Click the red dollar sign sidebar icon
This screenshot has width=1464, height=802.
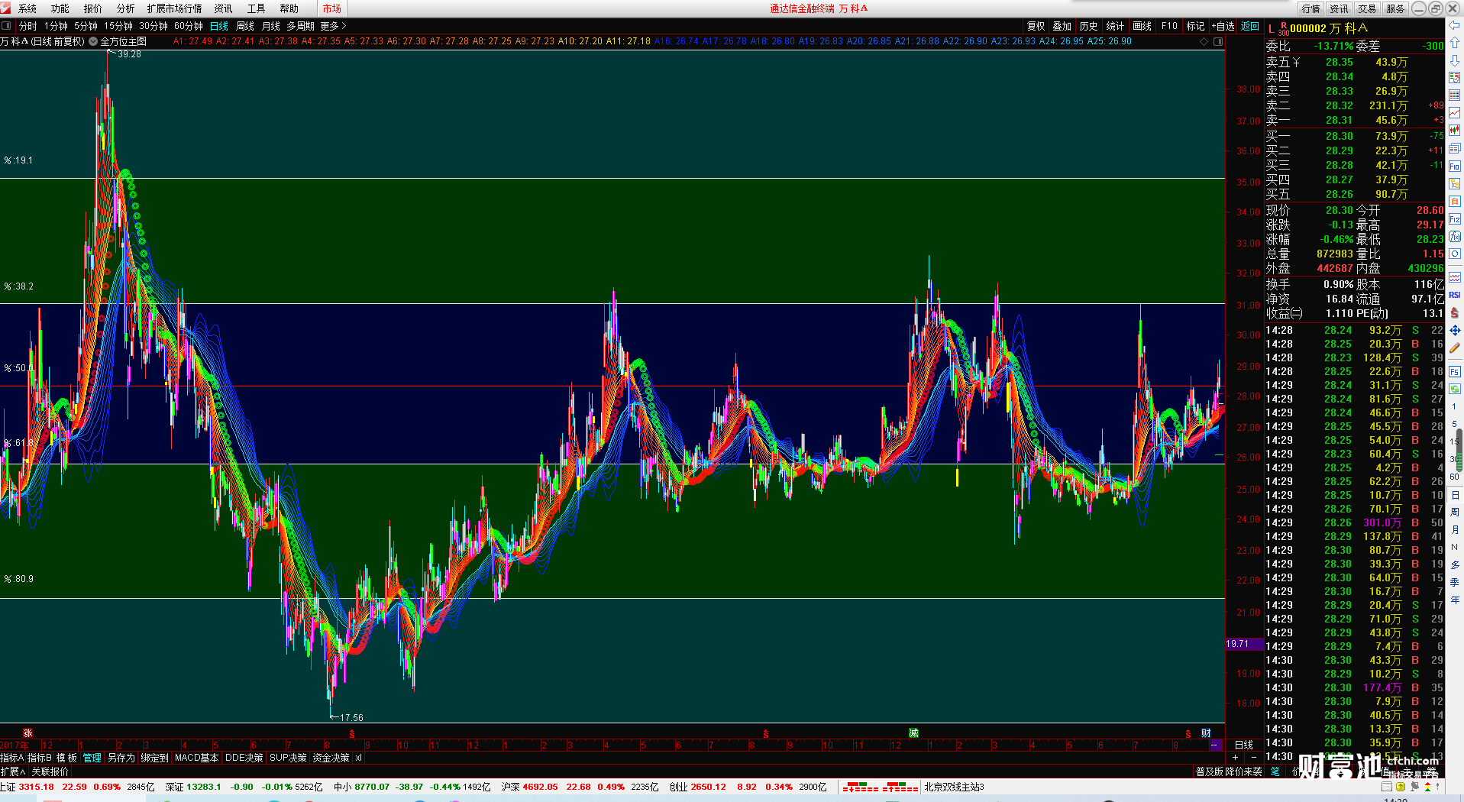[1455, 313]
